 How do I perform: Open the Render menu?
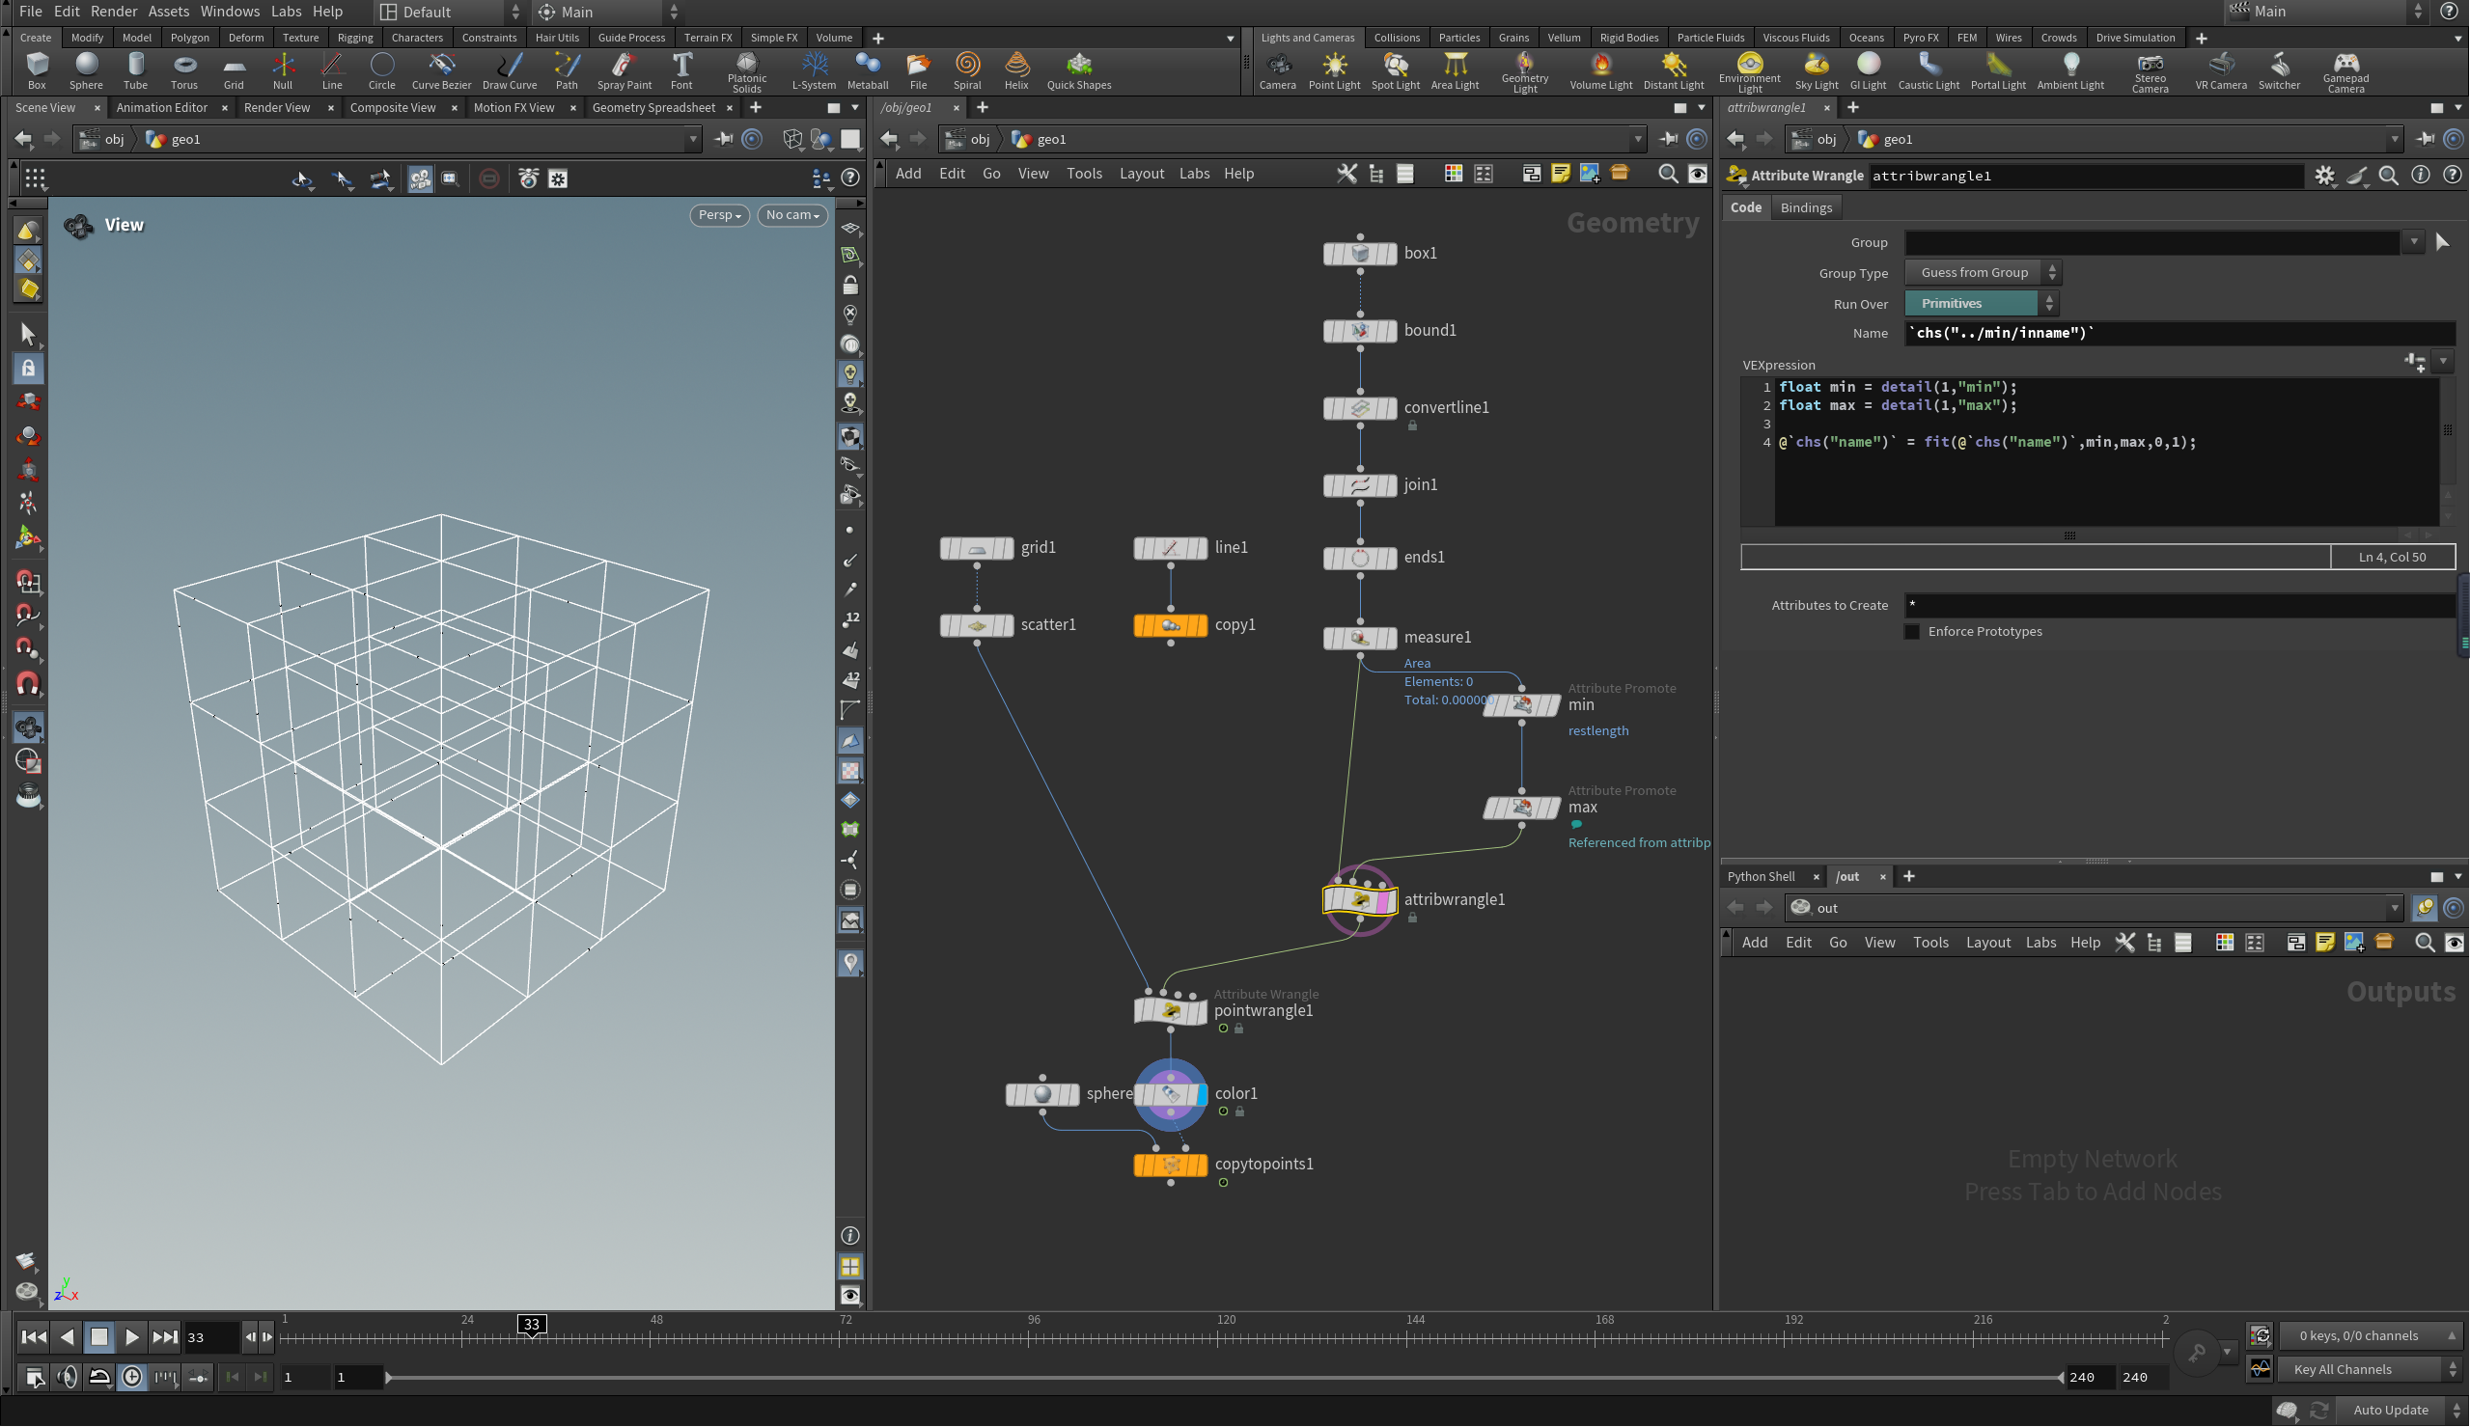114,12
